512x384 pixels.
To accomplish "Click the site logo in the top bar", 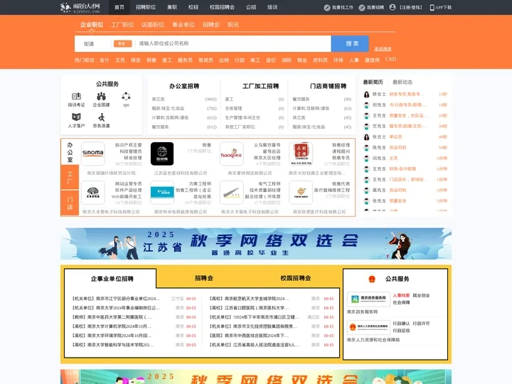I will [x=80, y=7].
